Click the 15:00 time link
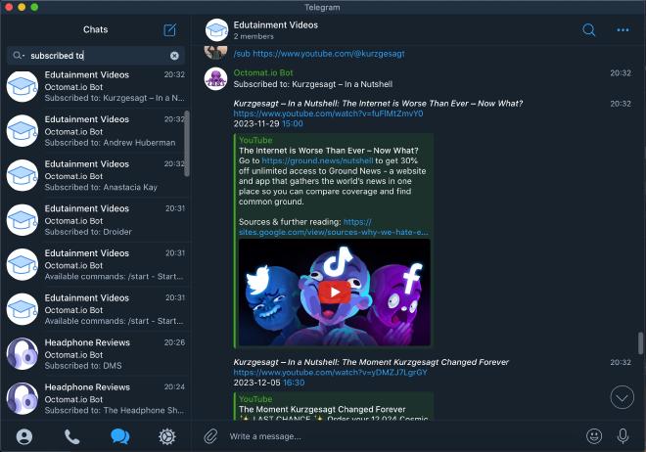Viewport: 646px width, 452px height. 293,124
